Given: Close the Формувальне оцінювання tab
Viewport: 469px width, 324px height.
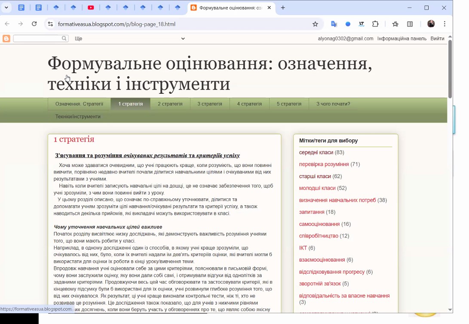Looking at the screenshot, I should tap(269, 8).
